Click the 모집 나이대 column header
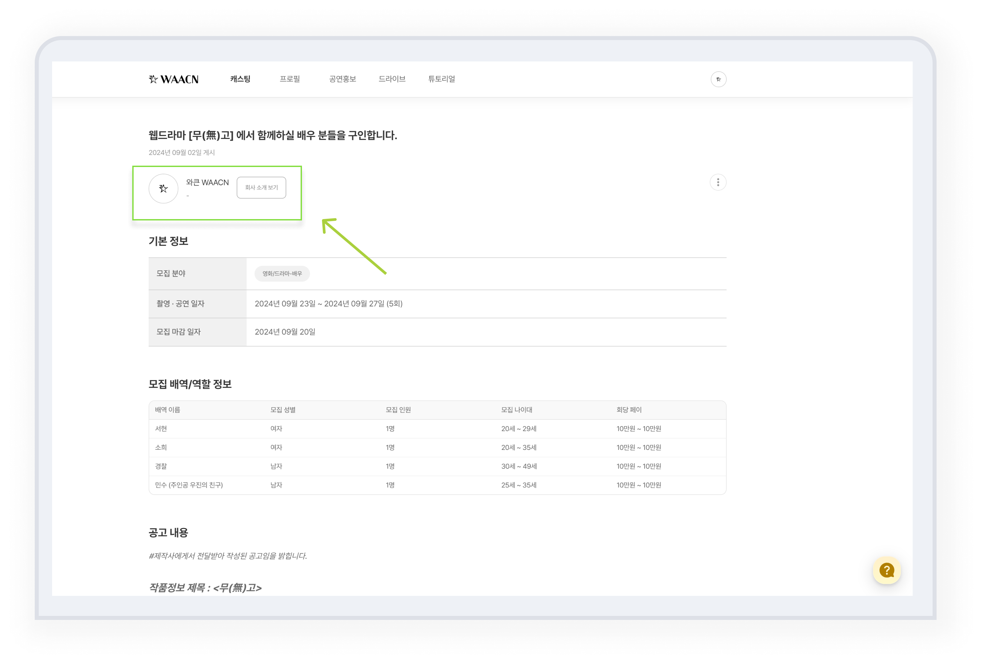 [516, 409]
